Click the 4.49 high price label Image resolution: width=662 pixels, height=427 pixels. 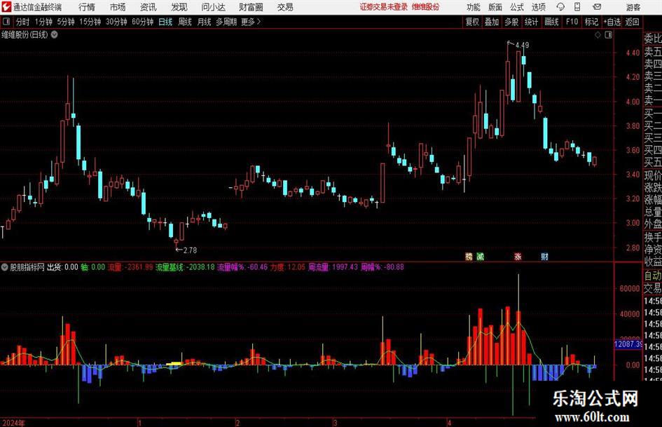click(x=523, y=46)
